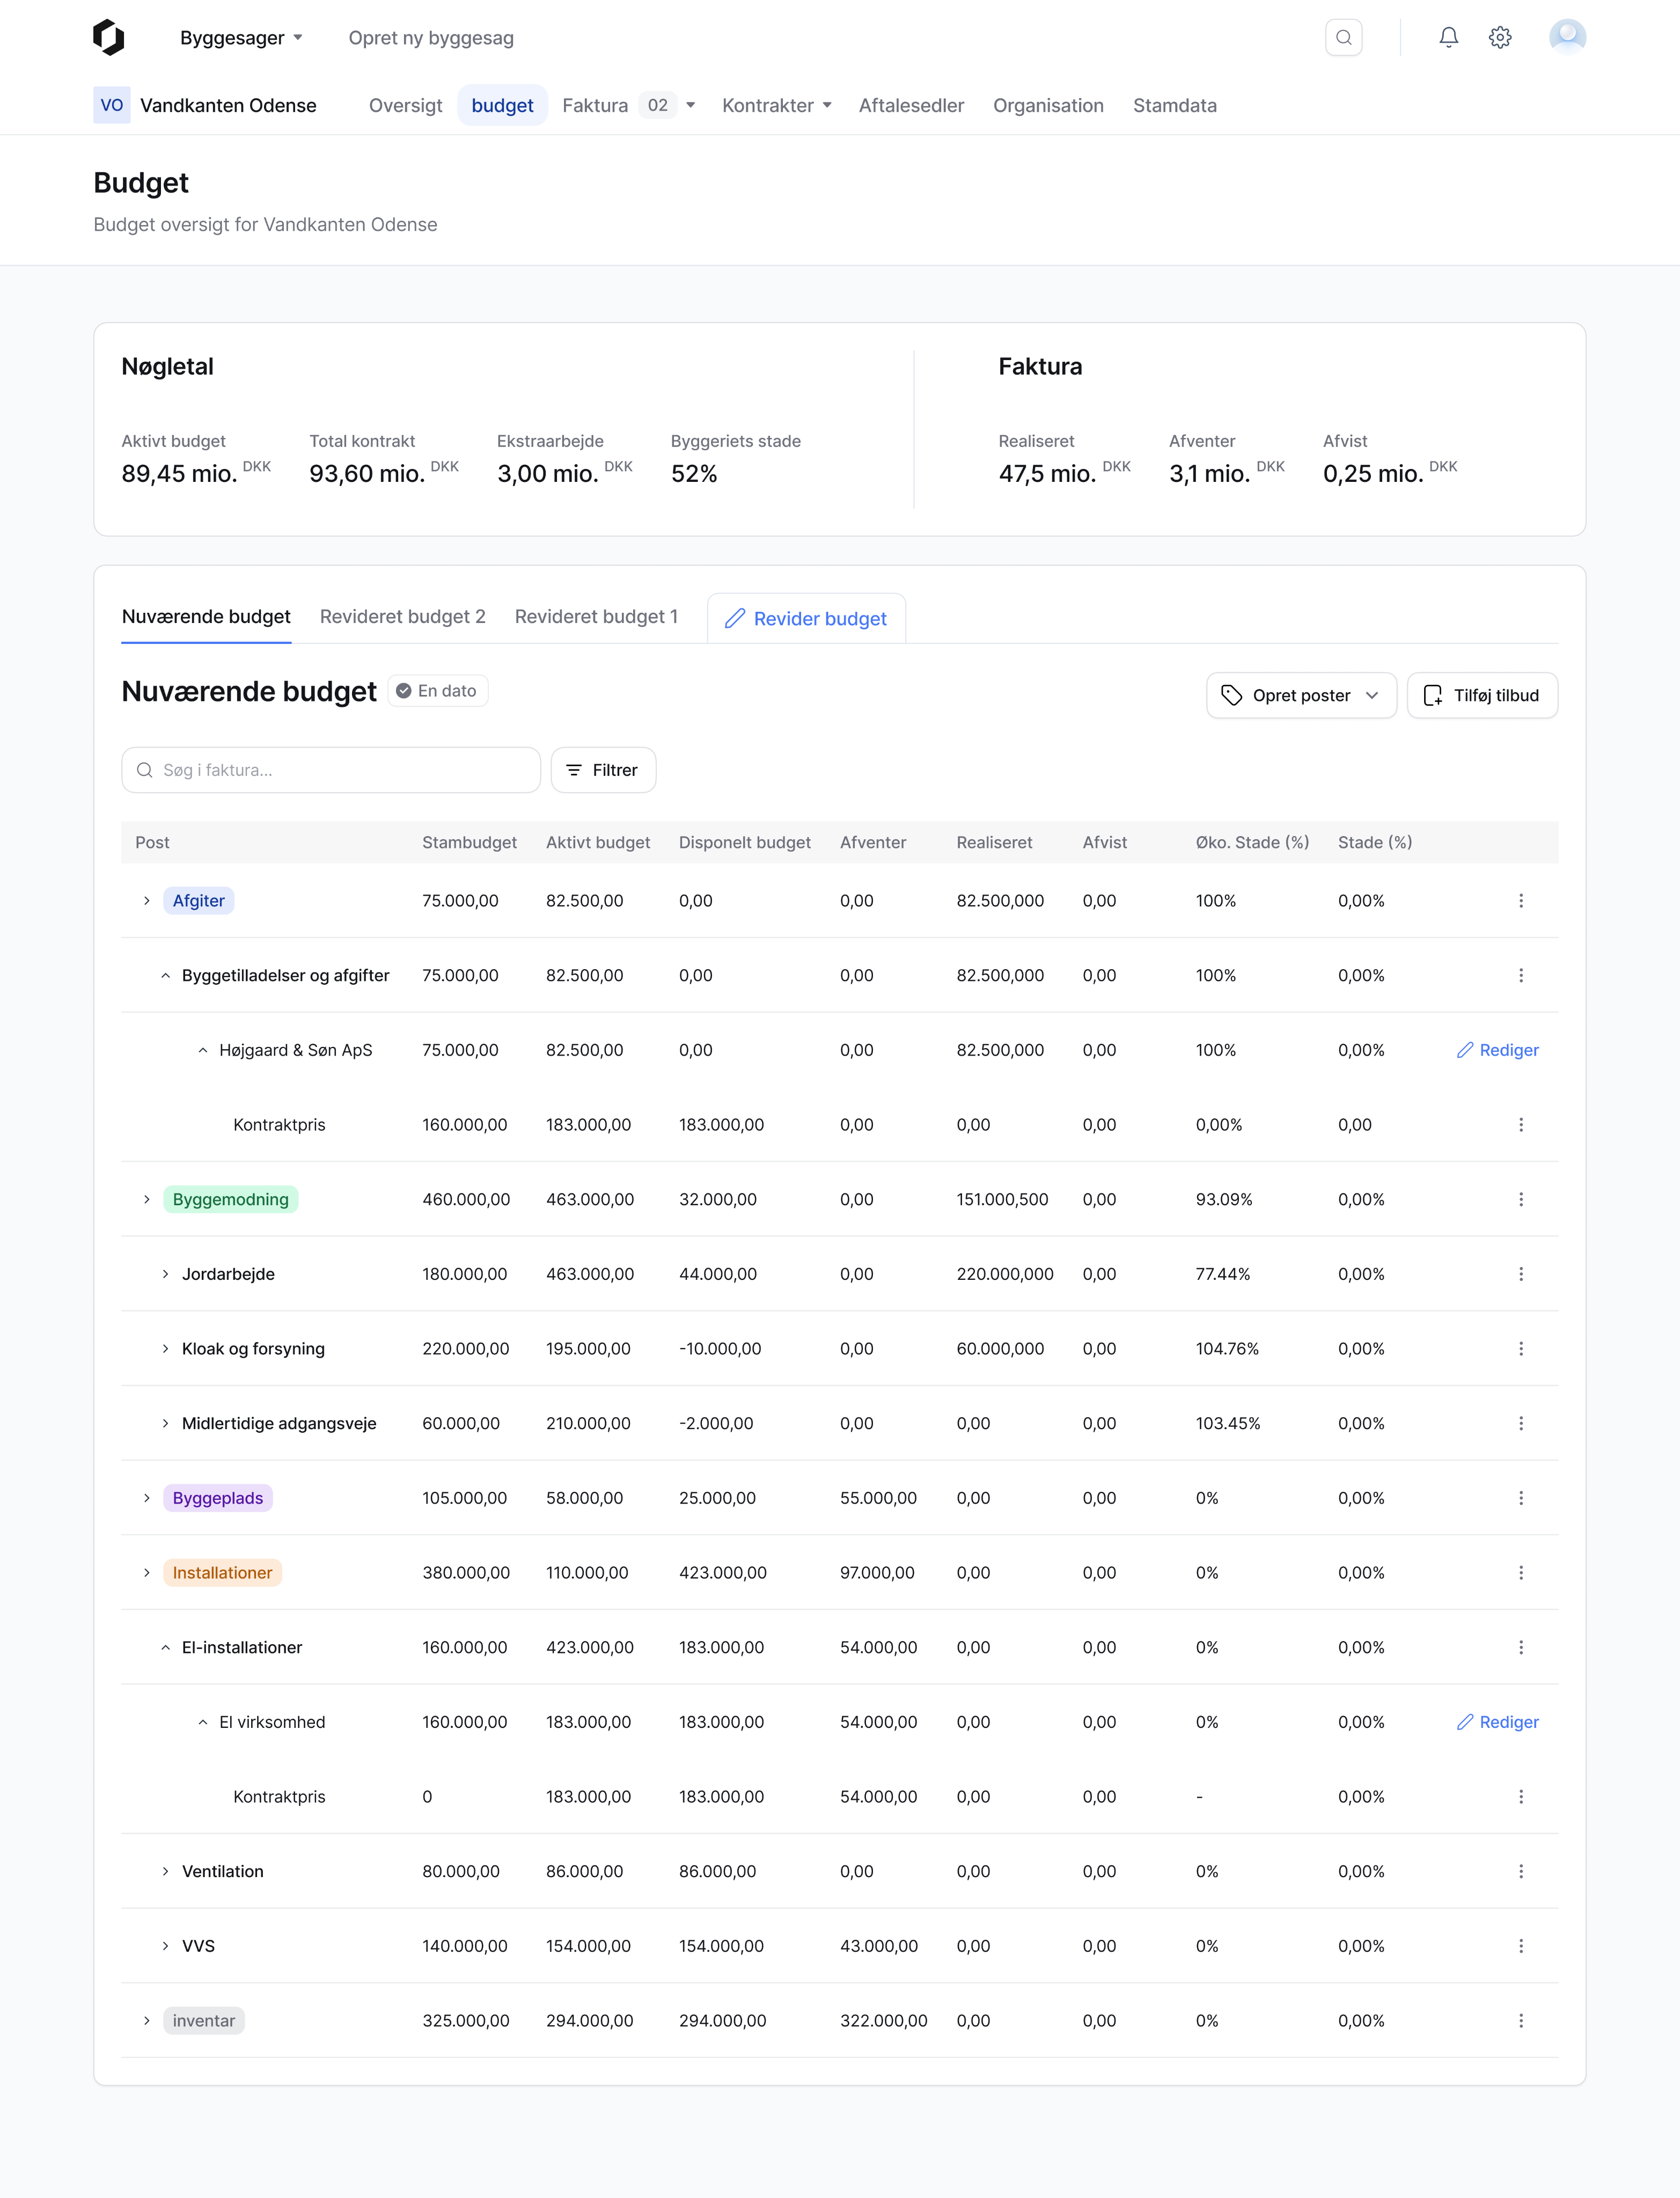The image size is (1680, 2198).
Task: Open three-dot menu for inventar row
Action: click(1520, 2020)
